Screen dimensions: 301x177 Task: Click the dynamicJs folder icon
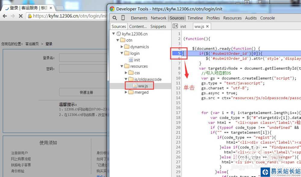coord(127,47)
